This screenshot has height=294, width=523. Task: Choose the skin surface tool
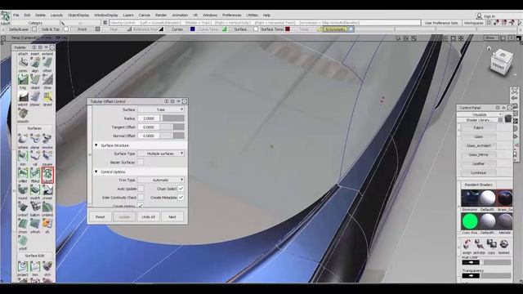pos(23,155)
